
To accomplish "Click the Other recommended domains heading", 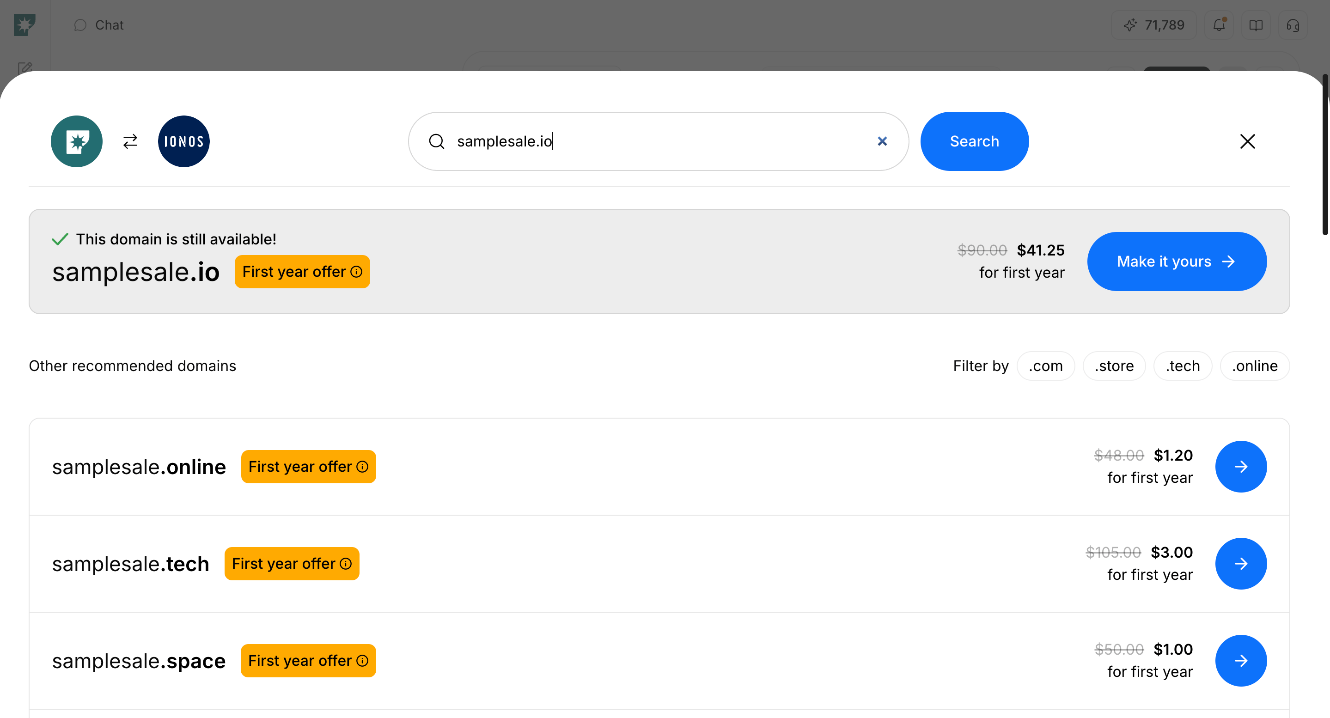I will [132, 366].
